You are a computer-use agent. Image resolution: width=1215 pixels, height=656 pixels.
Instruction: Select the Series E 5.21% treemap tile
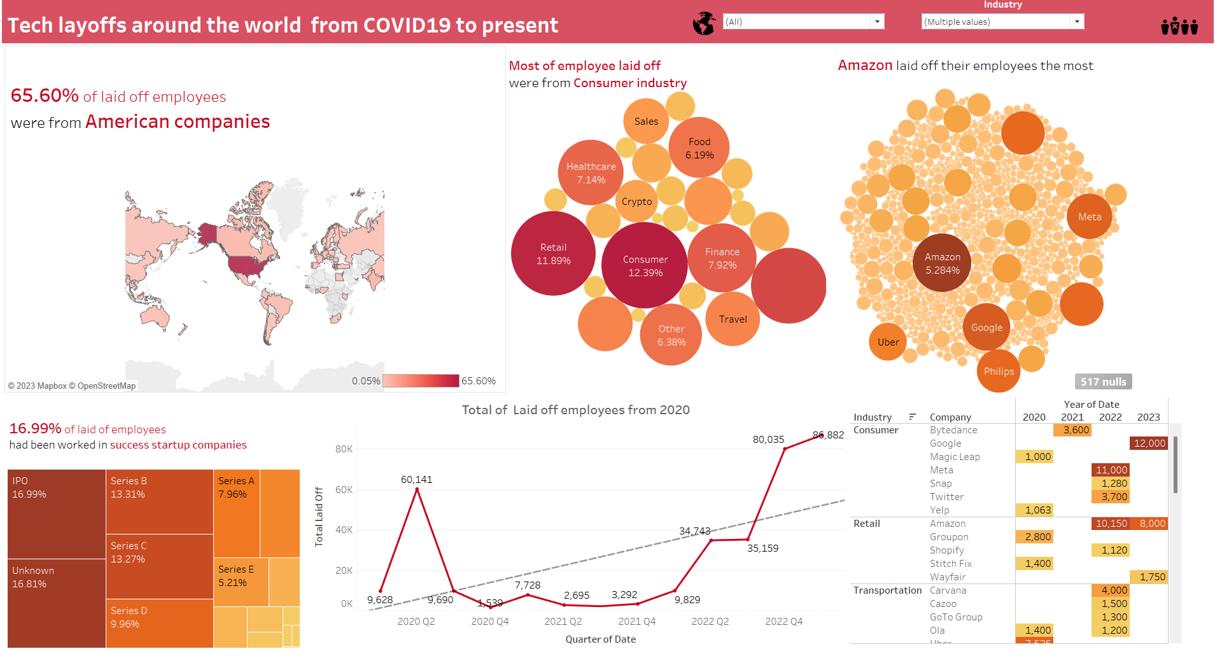(x=241, y=582)
